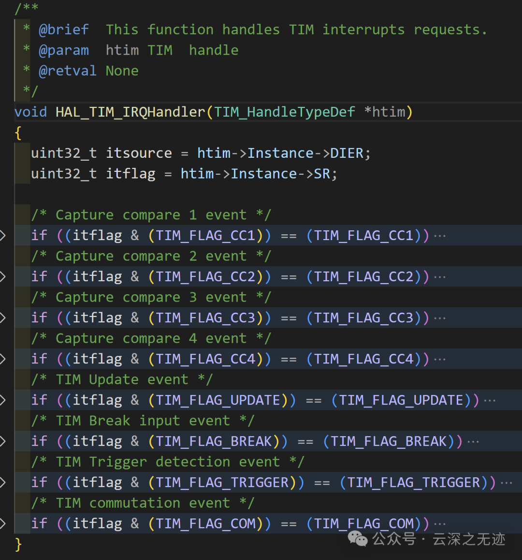This screenshot has width=522, height=560.
Task: Unfold ellipsis after TIM_FLAG_TRIGGER condition
Action: 507,483
